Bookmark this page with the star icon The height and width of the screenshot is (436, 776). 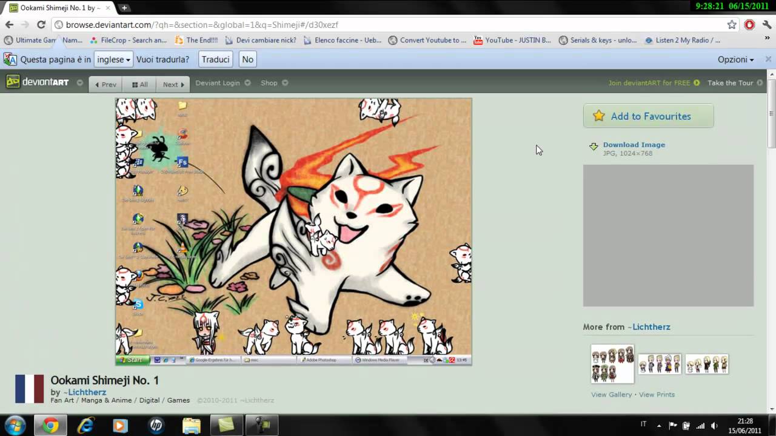732,25
